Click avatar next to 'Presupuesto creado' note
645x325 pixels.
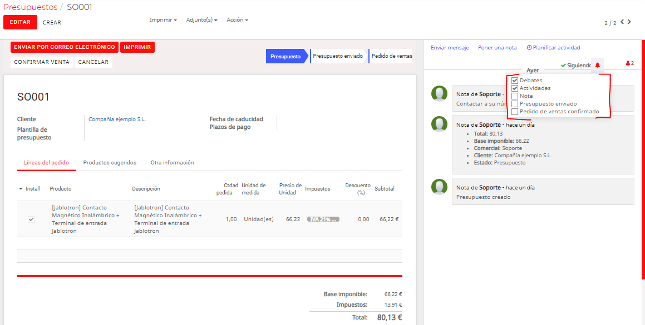[x=439, y=187]
